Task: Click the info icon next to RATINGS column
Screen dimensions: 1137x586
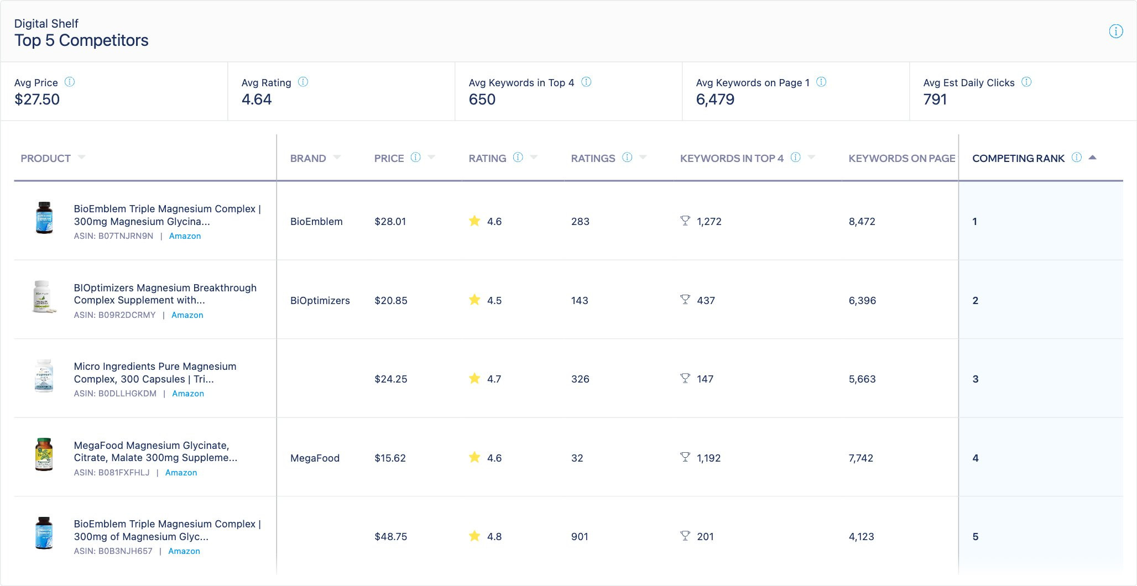Action: (627, 158)
